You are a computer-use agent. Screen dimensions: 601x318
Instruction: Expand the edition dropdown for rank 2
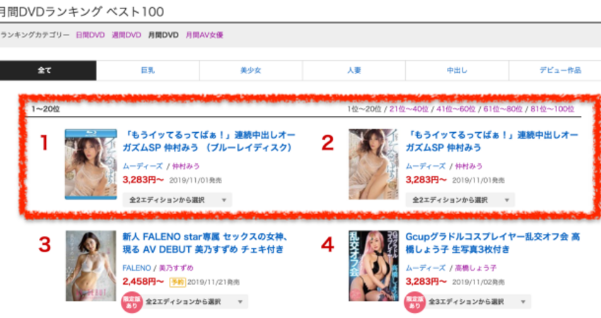[460, 200]
